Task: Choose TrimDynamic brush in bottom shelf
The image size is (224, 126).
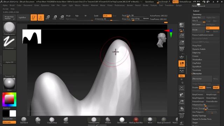Action: pos(94,120)
